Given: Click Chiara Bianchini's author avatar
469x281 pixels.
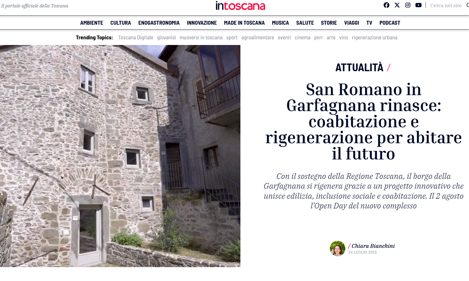Looking at the screenshot, I should tap(338, 249).
